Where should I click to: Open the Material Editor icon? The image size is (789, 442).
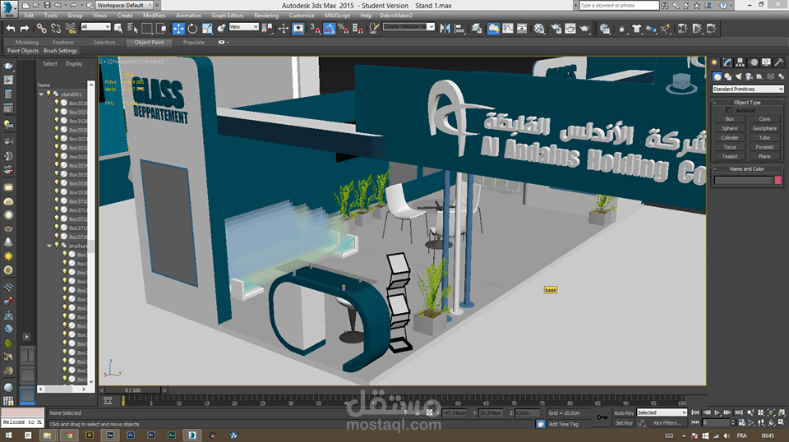(539, 29)
